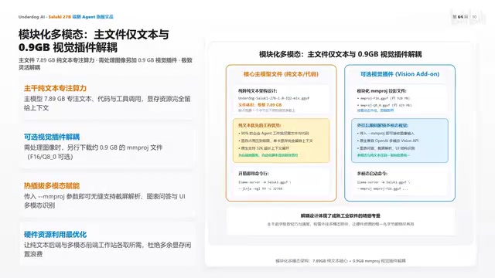Click the command "--mmproj mmproj-F16.gguf ..."
The image size is (495, 278).
[382, 188]
